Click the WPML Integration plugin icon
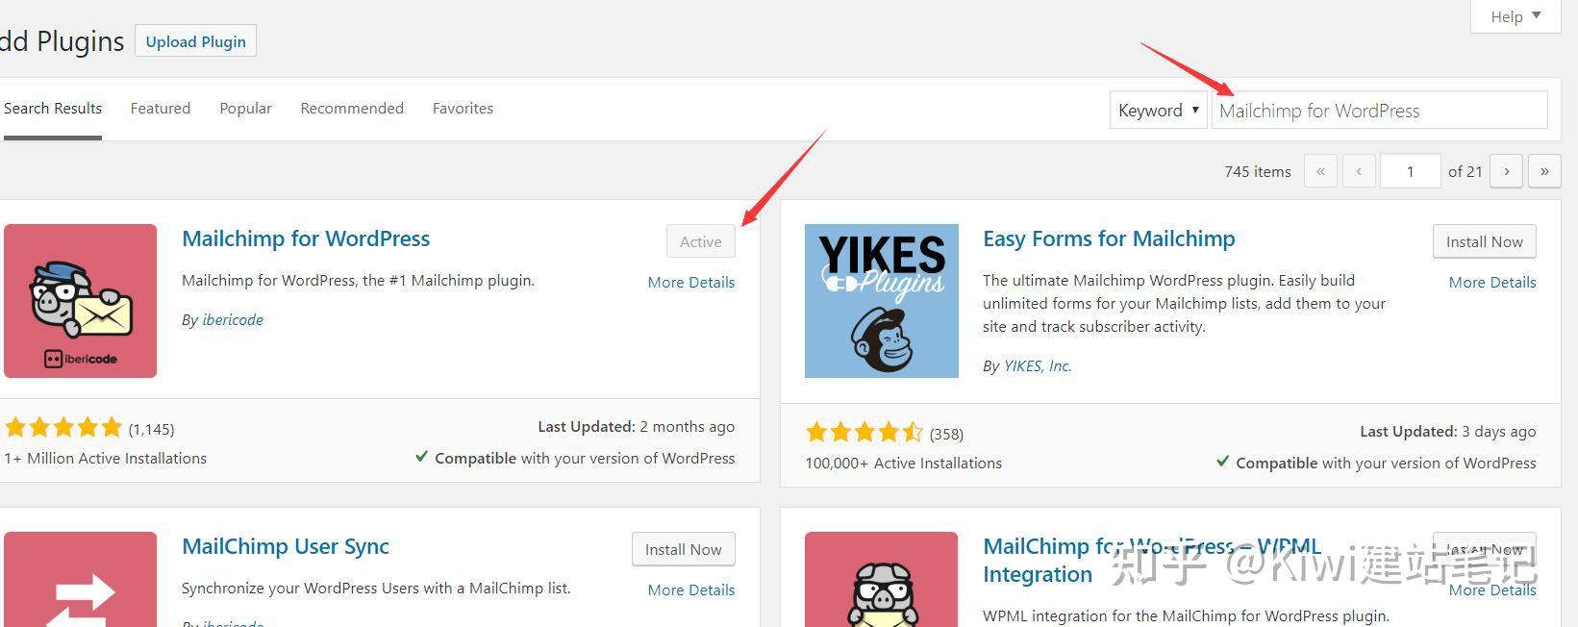The height and width of the screenshot is (627, 1578). click(x=882, y=579)
